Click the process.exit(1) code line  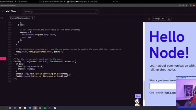(x=27, y=69)
